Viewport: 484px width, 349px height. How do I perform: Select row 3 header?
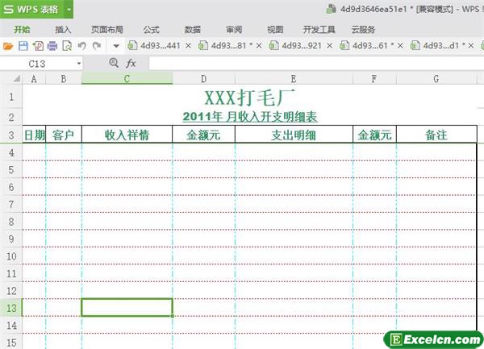click(11, 135)
